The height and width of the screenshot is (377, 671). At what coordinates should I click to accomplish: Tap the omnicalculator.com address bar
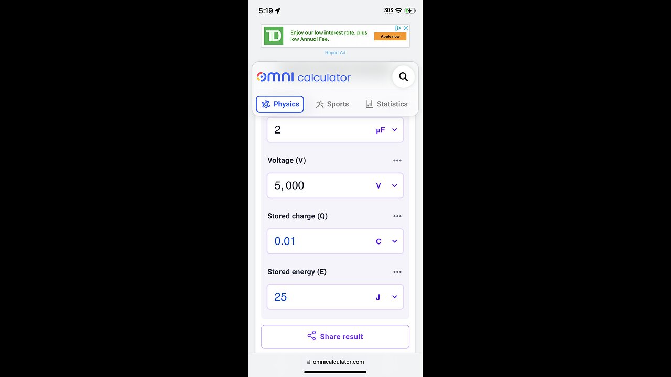335,362
